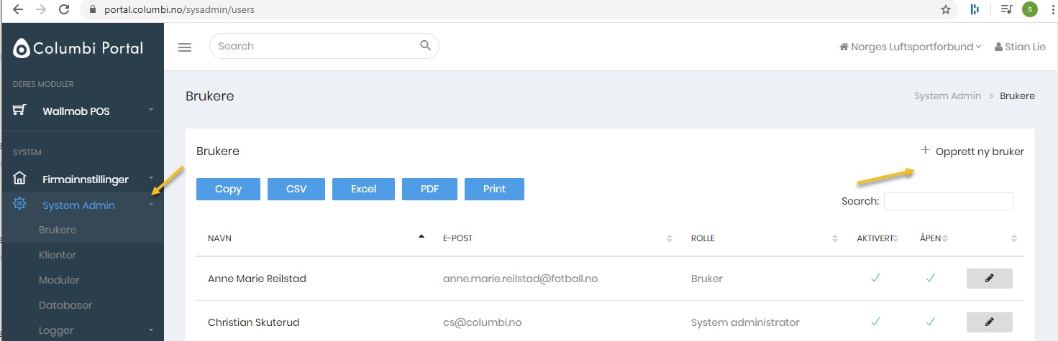Open Norges Luftsportforbund client dropdown

tap(910, 47)
